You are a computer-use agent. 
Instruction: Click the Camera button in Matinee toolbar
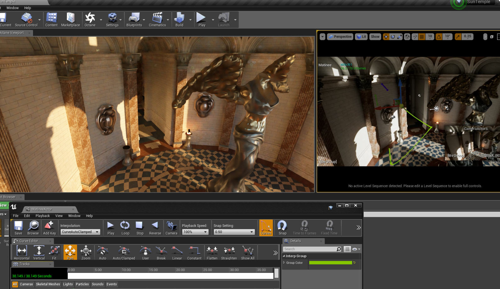[171, 228]
